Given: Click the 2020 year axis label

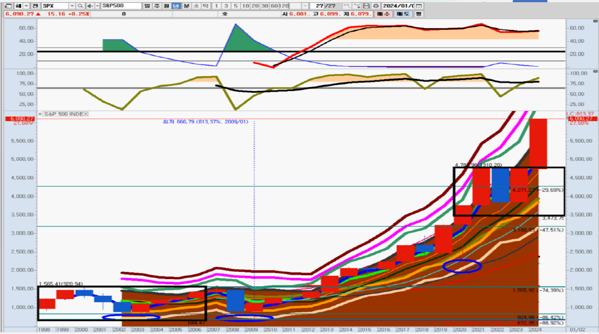Looking at the screenshot, I should pos(460,330).
